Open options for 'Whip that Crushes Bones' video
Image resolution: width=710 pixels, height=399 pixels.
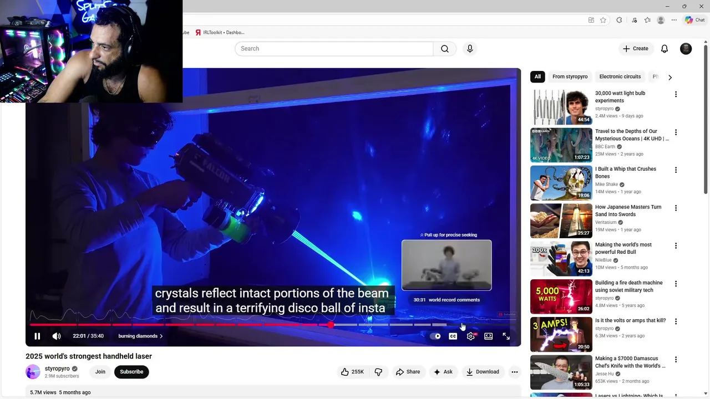[676, 170]
